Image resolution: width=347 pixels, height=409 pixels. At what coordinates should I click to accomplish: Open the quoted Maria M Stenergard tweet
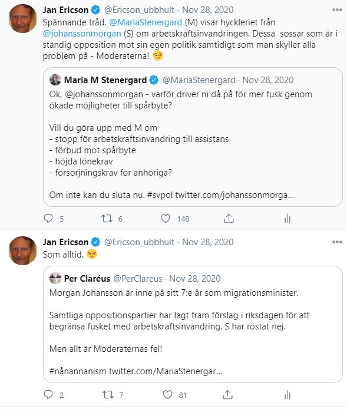click(193, 137)
